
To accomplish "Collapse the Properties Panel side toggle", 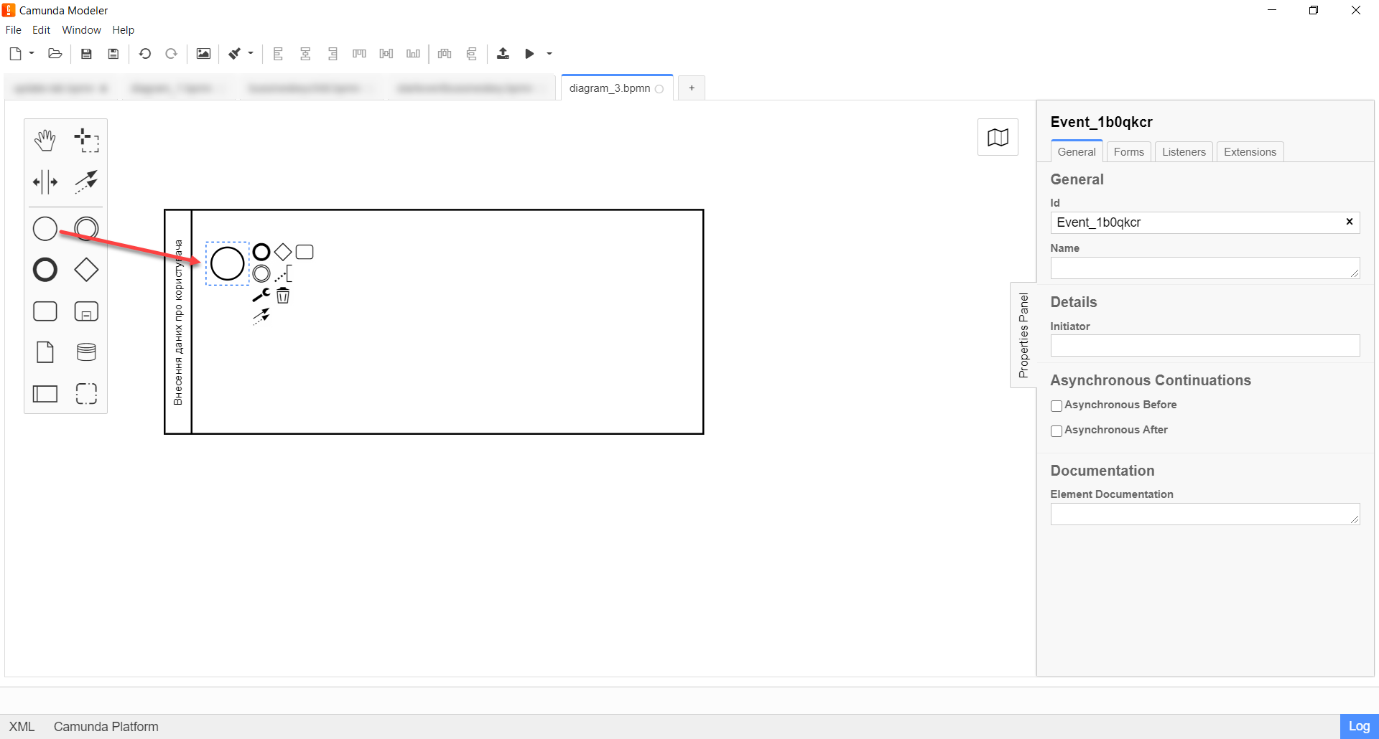I will pos(1023,335).
